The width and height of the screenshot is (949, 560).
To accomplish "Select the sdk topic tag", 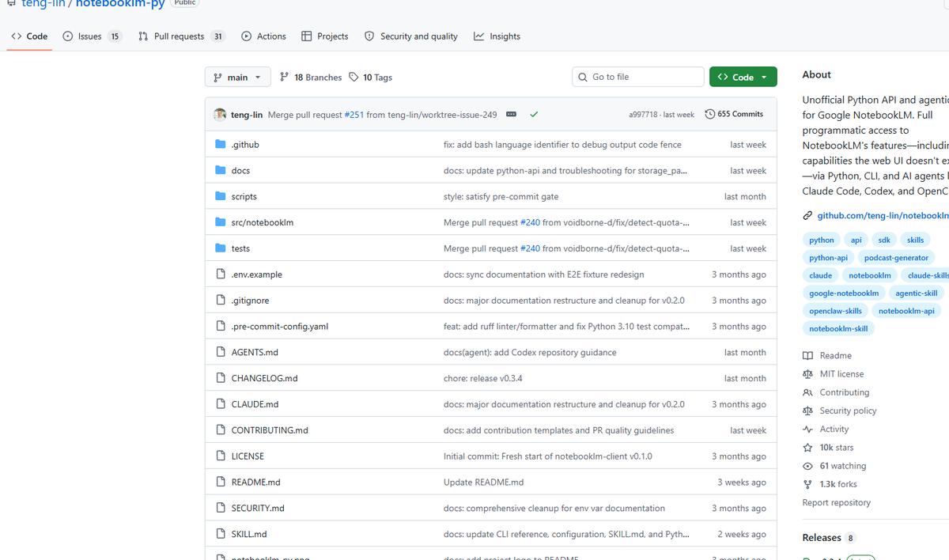I will click(884, 240).
